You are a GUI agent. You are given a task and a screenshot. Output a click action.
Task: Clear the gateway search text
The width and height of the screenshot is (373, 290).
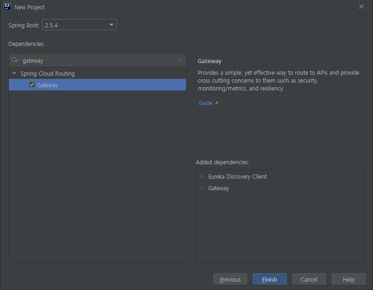[x=180, y=60]
